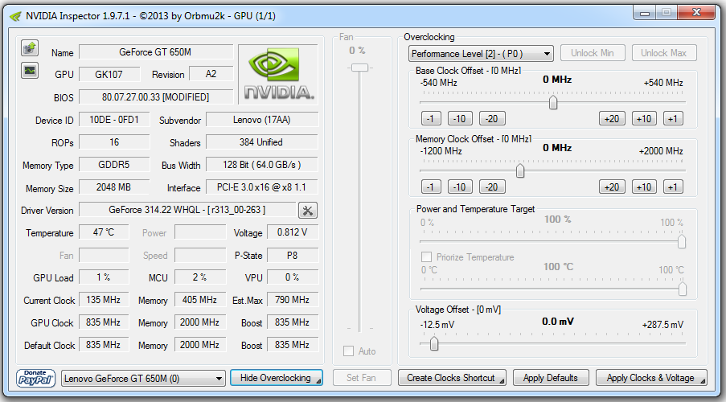Expand the Create Clocks Shortcut arrow menu

502,382
